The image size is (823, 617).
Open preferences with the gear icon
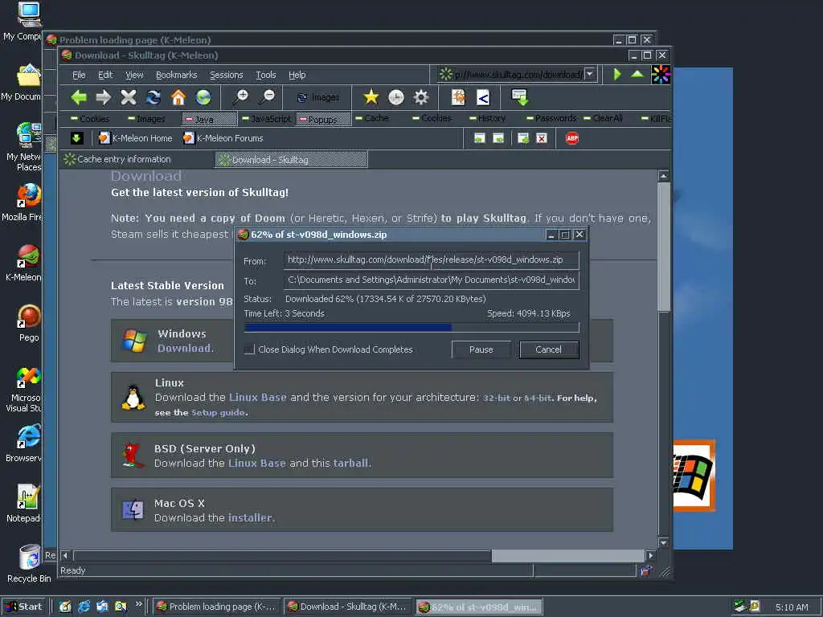tap(421, 97)
